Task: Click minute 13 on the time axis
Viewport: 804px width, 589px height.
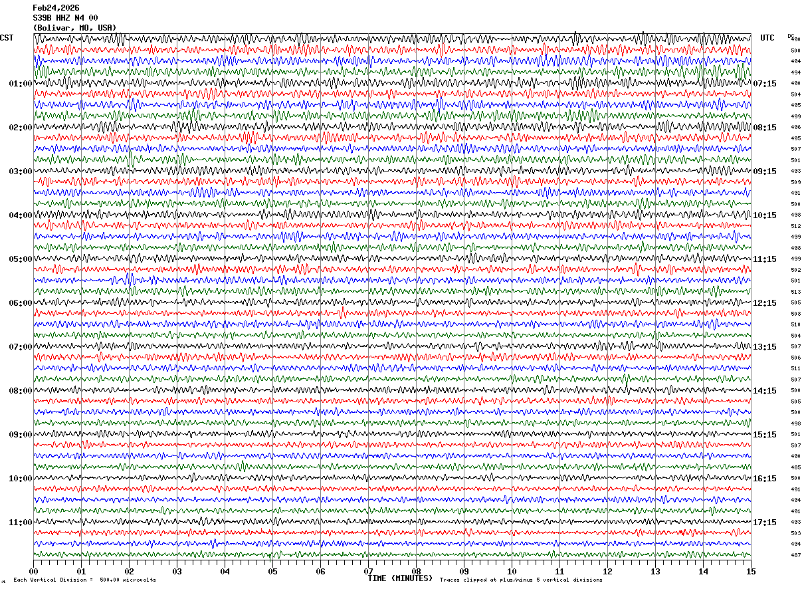Action: pyautogui.click(x=655, y=571)
